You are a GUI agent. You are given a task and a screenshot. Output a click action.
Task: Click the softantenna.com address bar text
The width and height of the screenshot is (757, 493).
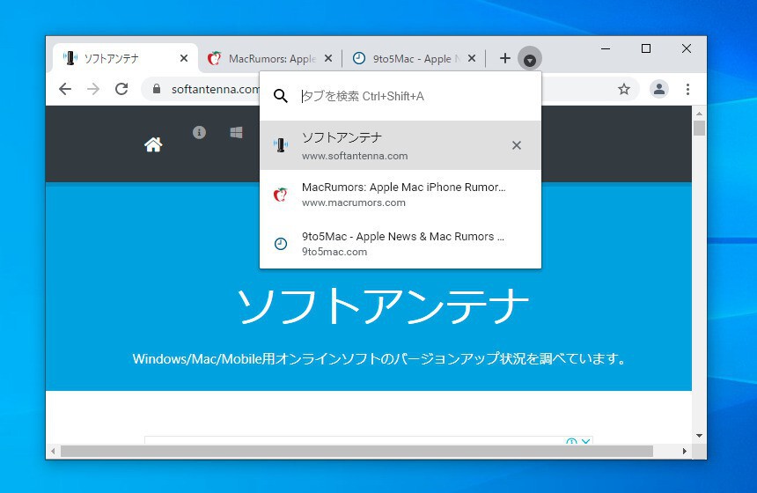[216, 89]
